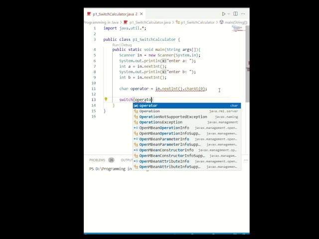Screen dimensions: 319x239
Task: Open the run options dropdown arrow
Action: 229,14
